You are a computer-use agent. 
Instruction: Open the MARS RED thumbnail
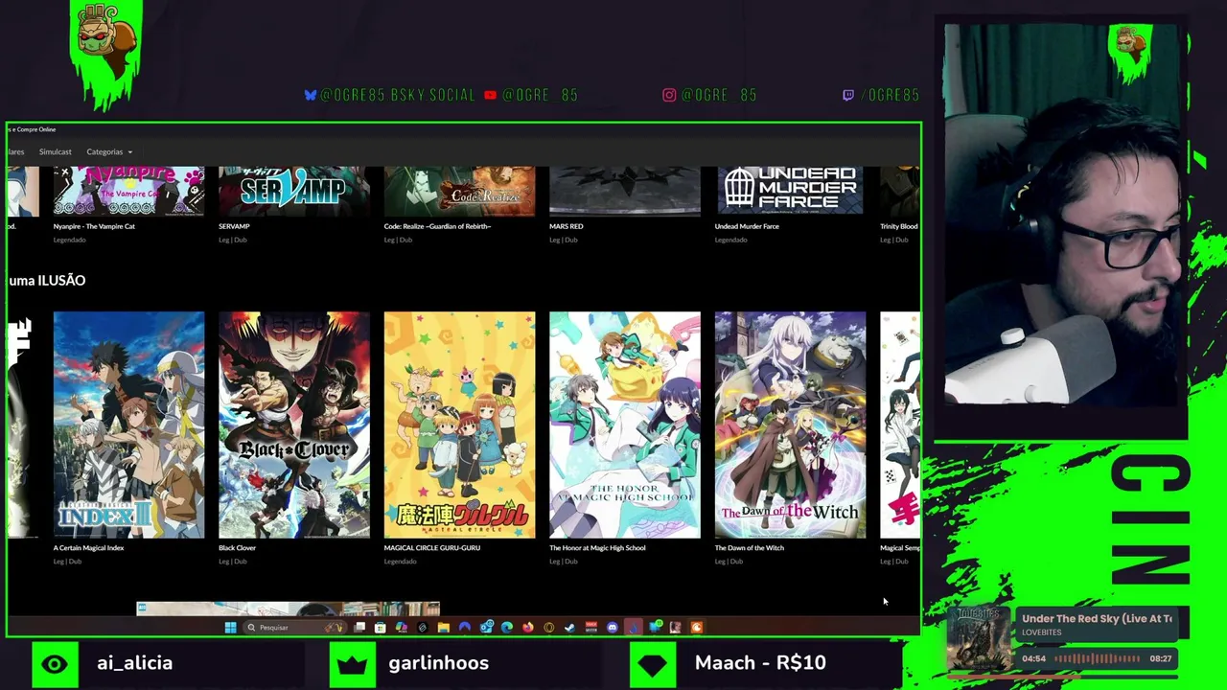coord(625,191)
